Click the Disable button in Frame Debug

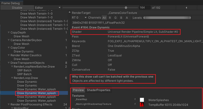(17, 8)
